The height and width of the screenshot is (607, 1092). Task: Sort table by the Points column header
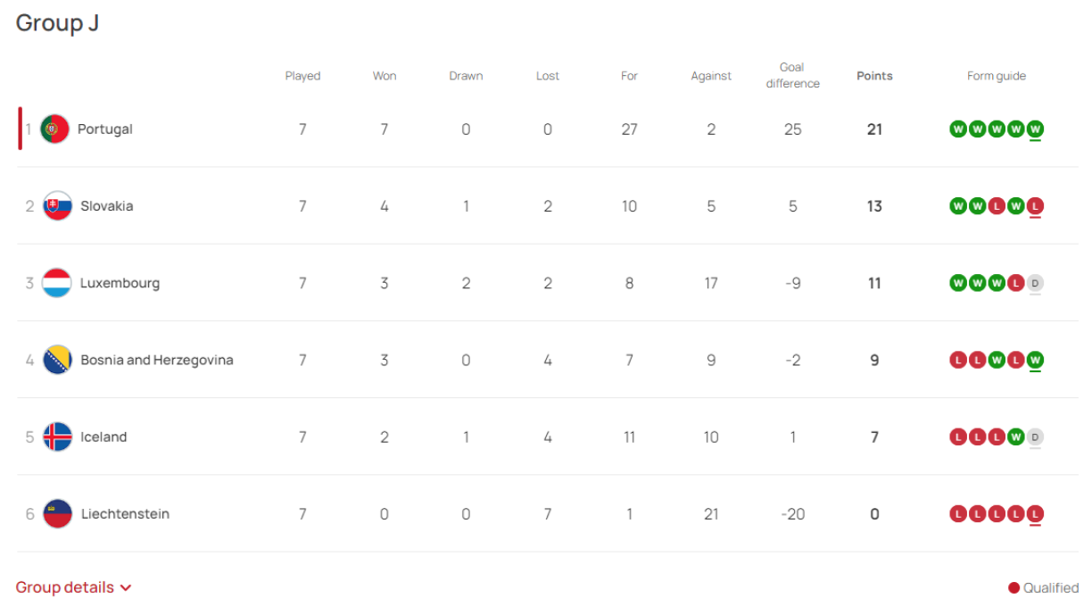[x=874, y=76]
